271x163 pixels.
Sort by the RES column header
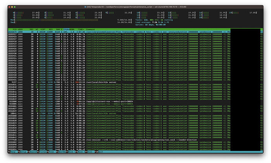(50, 29)
